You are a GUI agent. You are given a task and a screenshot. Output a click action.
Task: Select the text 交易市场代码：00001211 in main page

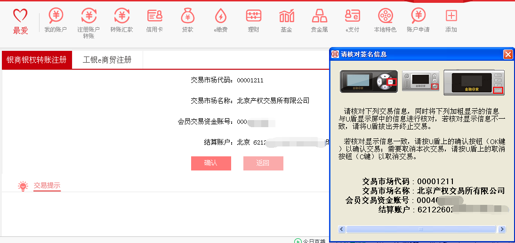click(x=227, y=80)
